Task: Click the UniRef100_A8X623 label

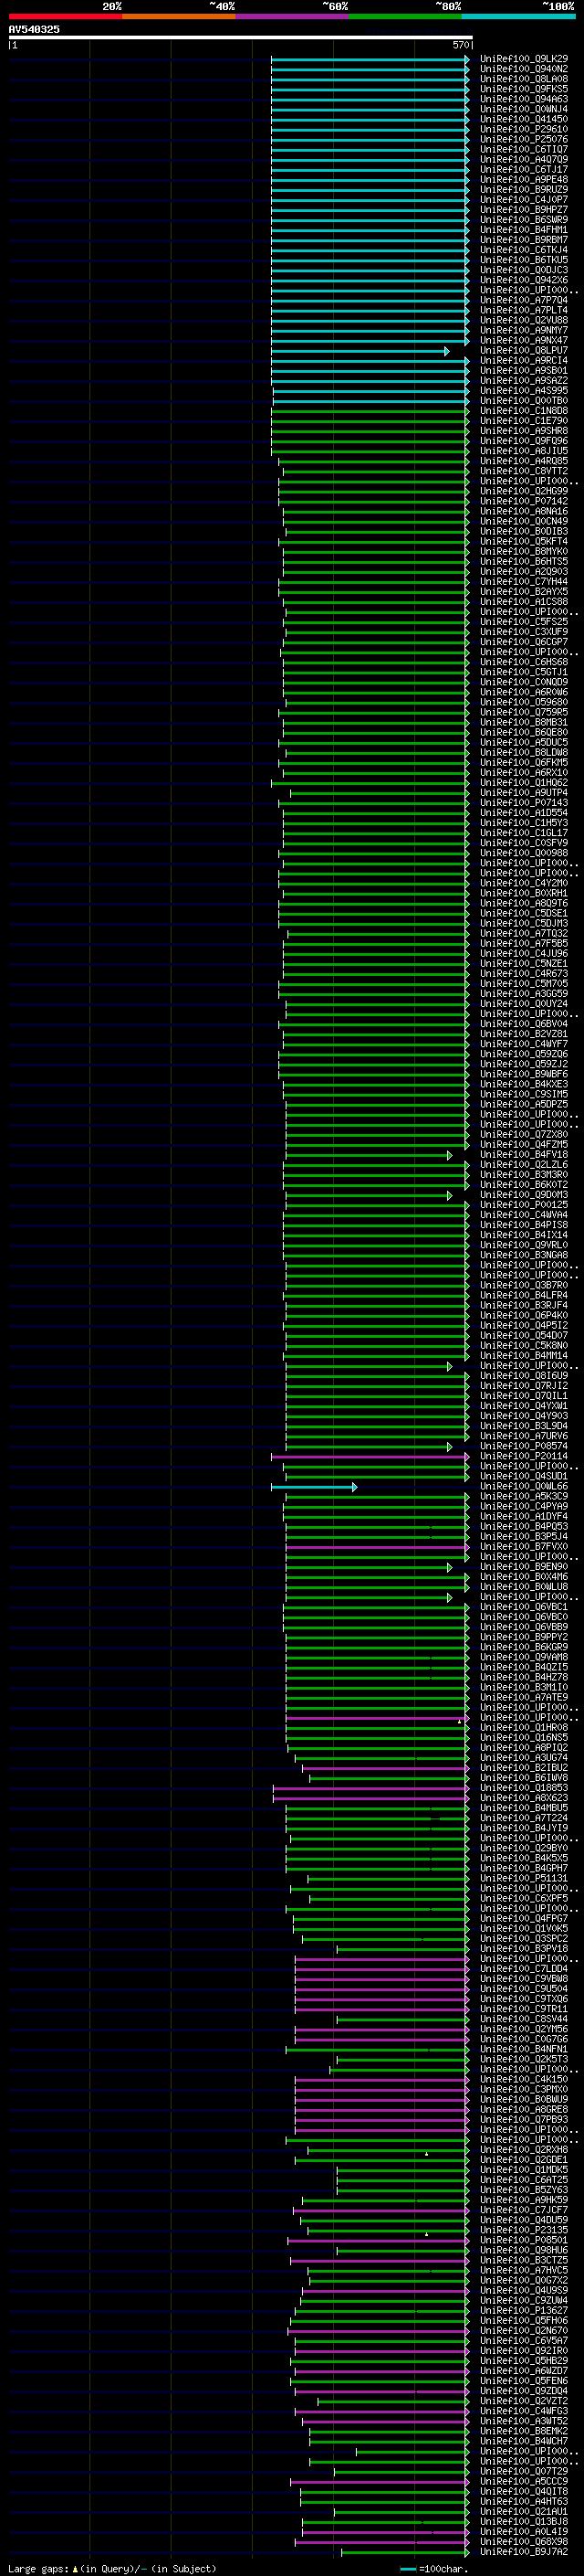Action: coord(523,1798)
